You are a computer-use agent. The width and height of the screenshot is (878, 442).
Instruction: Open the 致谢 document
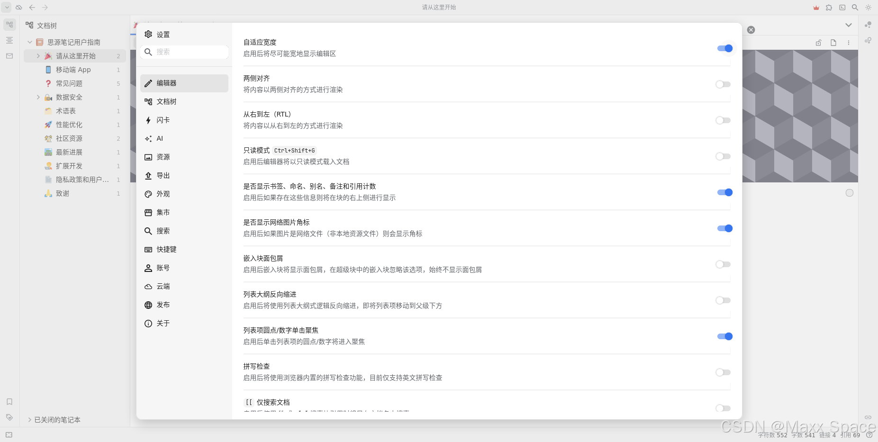75,193
